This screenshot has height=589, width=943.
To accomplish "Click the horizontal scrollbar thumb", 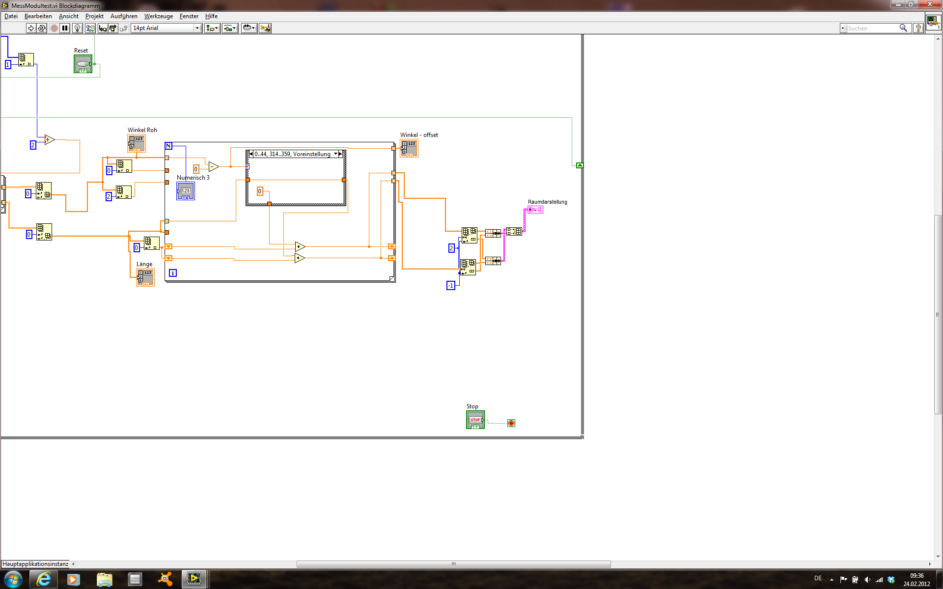I will [x=453, y=564].
